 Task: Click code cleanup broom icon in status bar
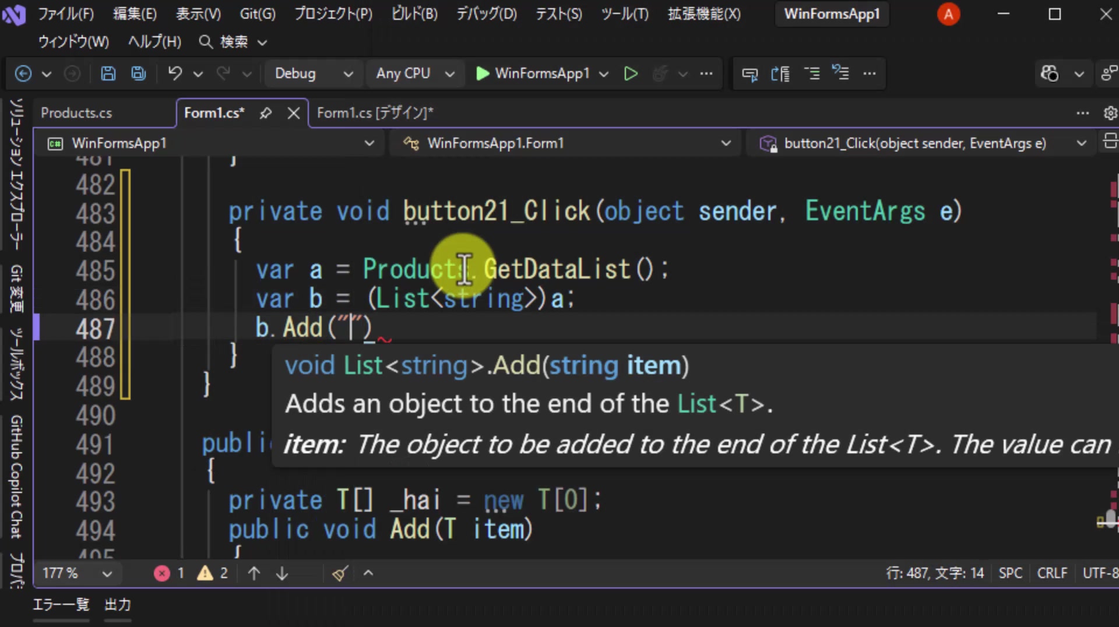340,573
